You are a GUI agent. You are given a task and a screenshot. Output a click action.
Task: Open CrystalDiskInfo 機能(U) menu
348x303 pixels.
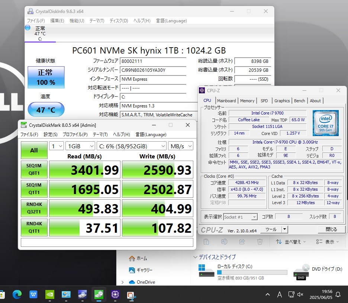click(x=77, y=21)
